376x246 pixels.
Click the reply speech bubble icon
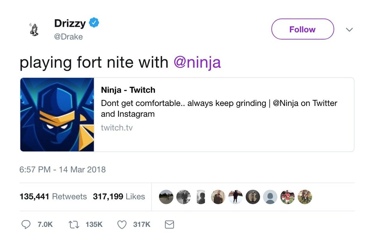tap(26, 224)
